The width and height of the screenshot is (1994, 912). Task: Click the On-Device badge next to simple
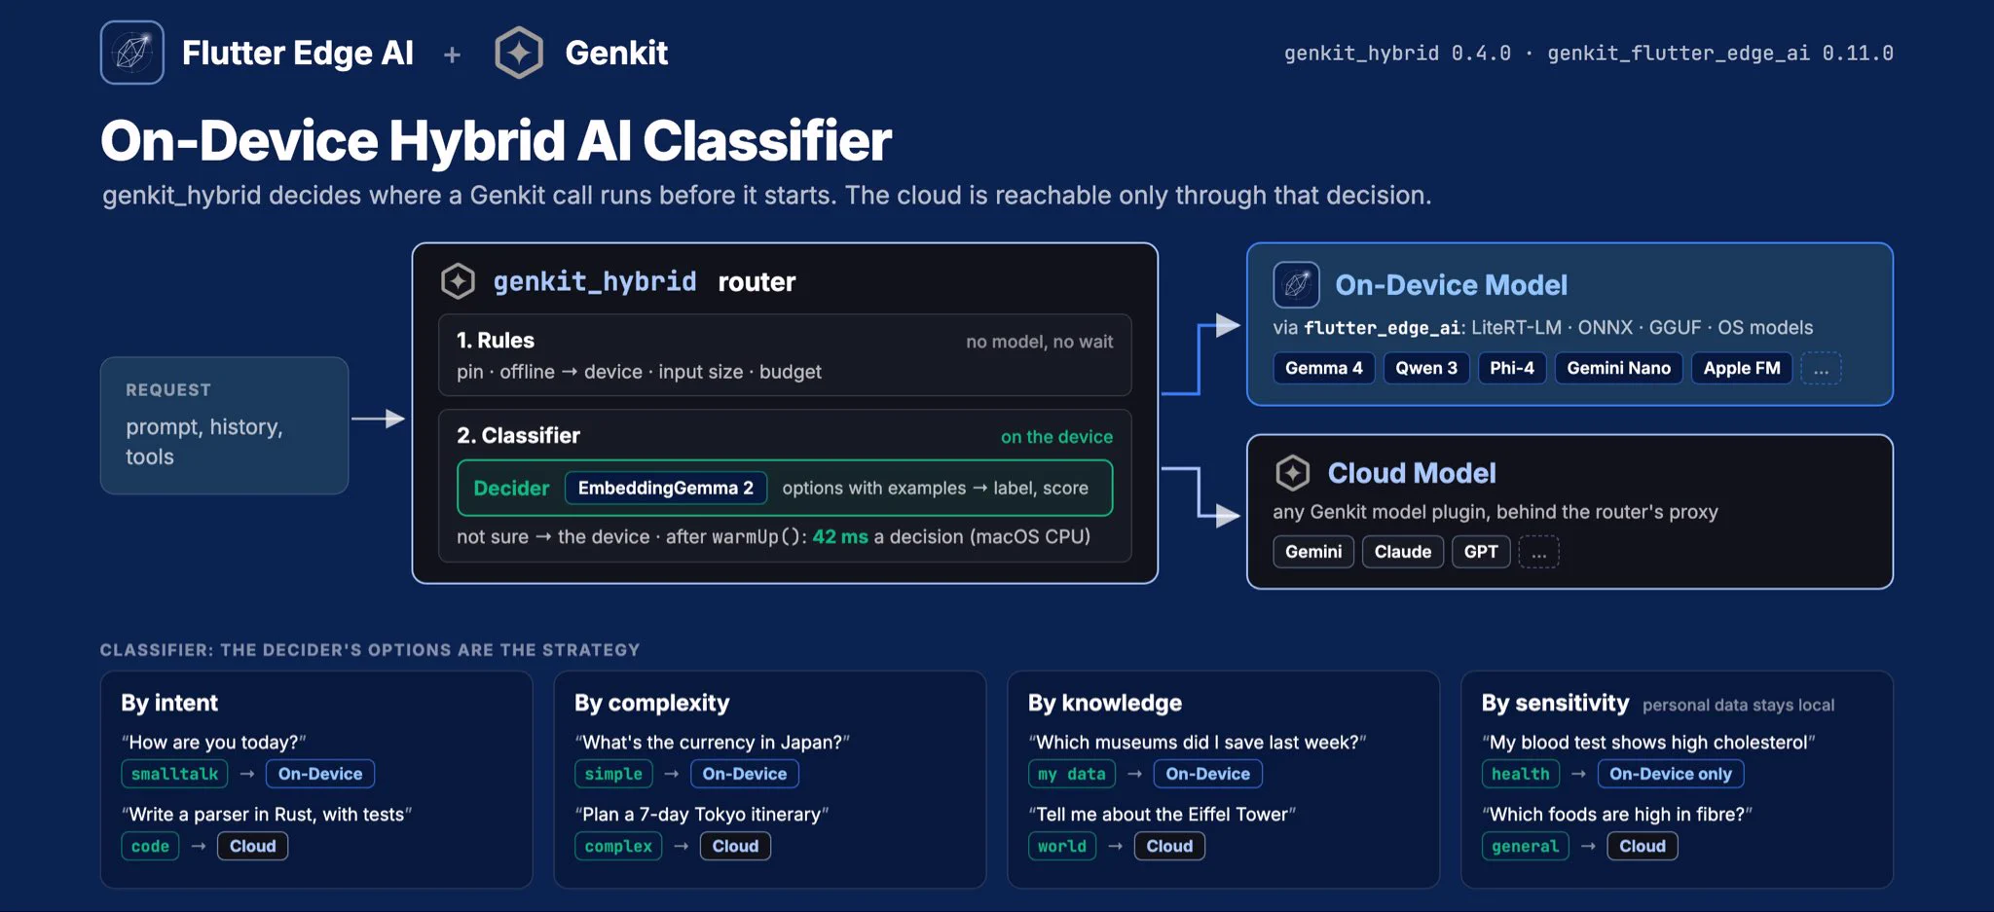click(745, 774)
